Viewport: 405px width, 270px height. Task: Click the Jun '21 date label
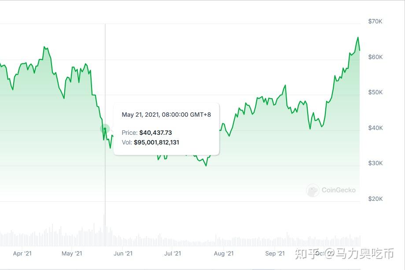click(123, 253)
